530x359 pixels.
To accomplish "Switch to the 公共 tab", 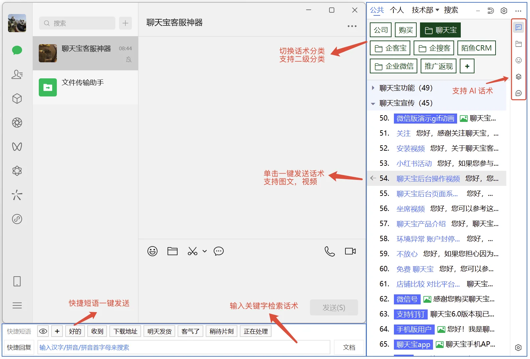I will (x=377, y=10).
